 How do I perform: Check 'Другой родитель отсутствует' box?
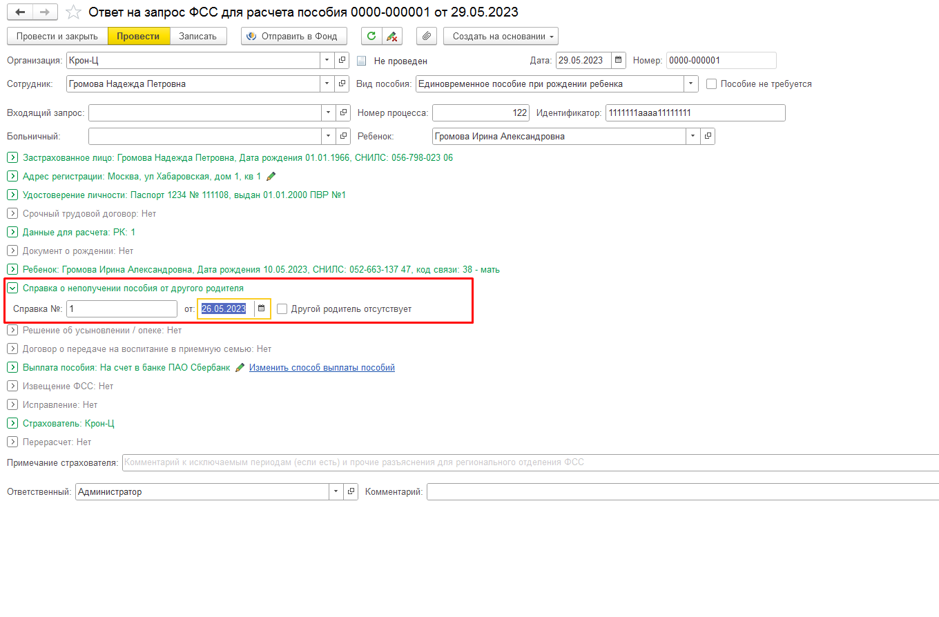pyautogui.click(x=282, y=309)
